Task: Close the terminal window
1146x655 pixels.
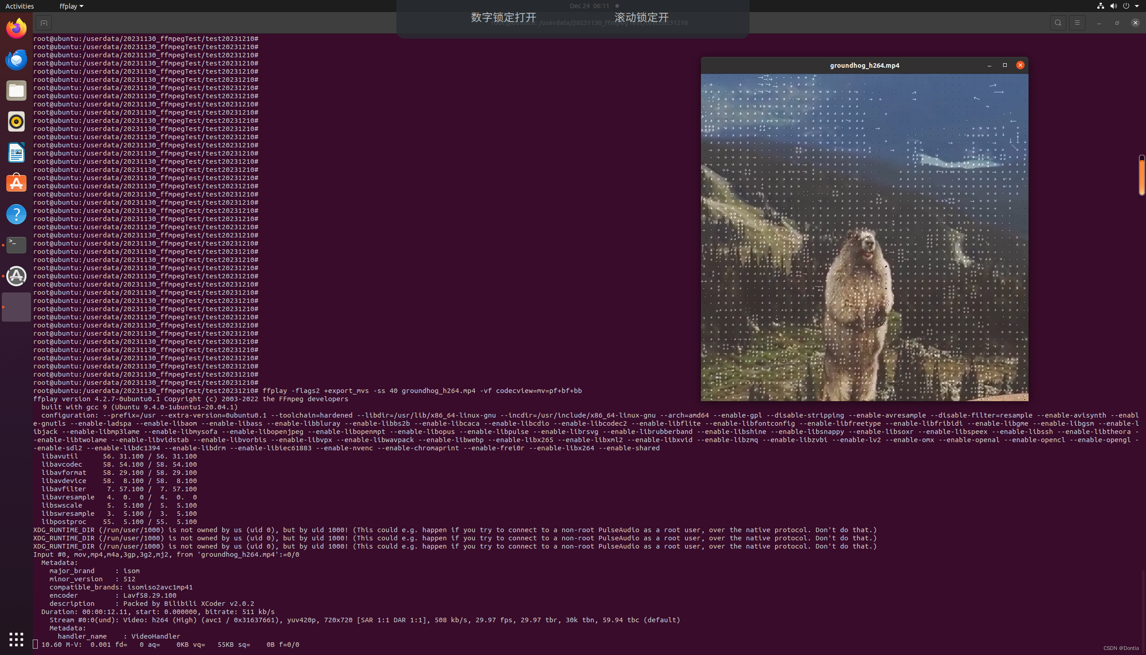Action: pos(1135,23)
